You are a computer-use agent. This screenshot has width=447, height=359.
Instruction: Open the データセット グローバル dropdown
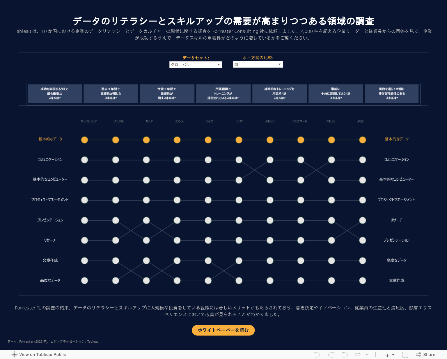click(x=196, y=65)
